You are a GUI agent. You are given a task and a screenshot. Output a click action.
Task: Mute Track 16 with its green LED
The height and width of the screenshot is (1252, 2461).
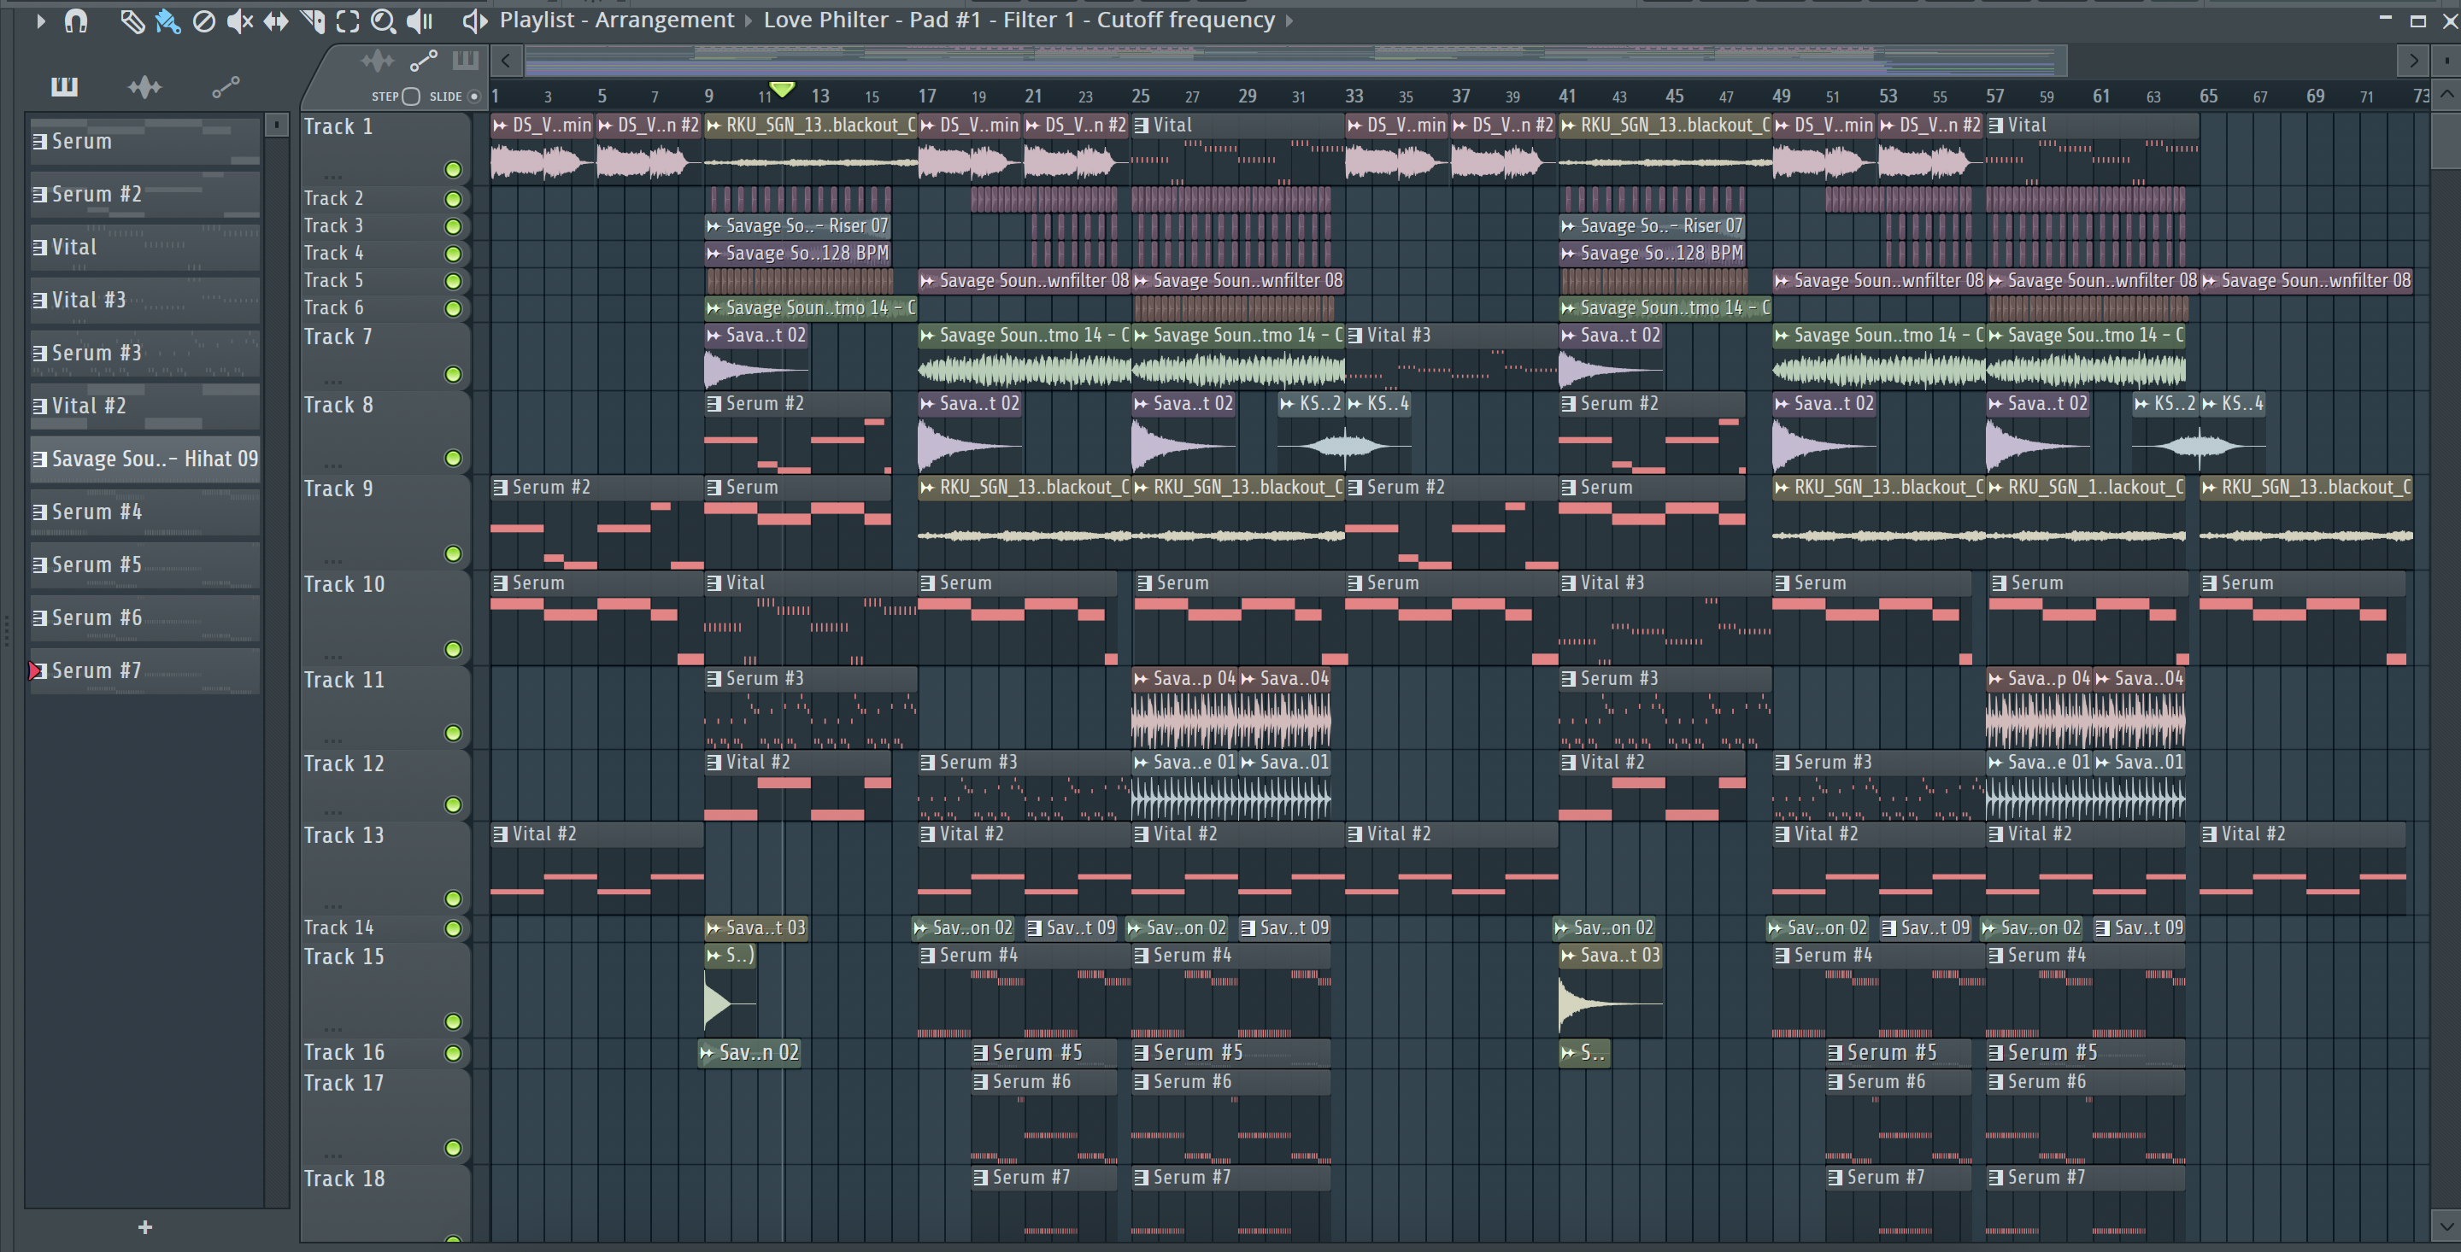coord(453,1053)
